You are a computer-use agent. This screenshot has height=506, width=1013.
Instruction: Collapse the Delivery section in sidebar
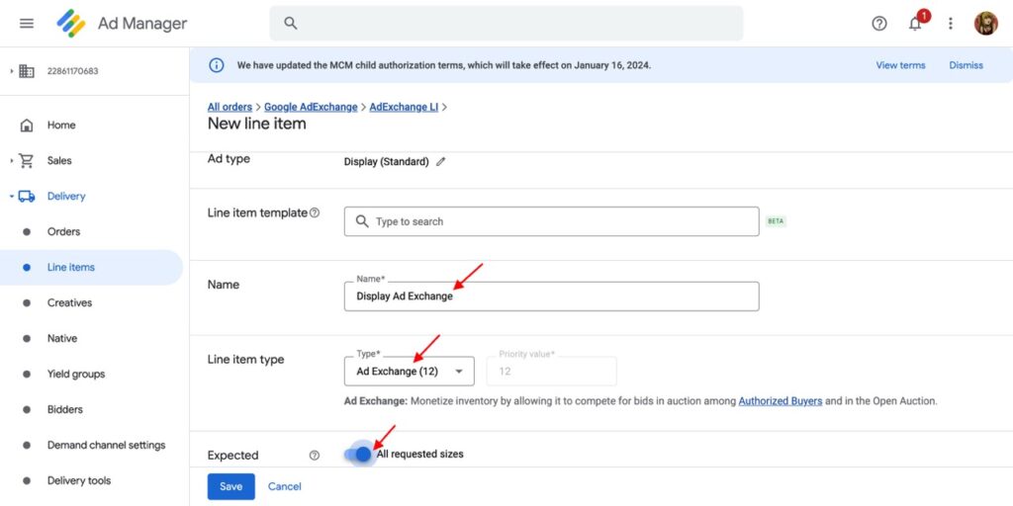12,196
